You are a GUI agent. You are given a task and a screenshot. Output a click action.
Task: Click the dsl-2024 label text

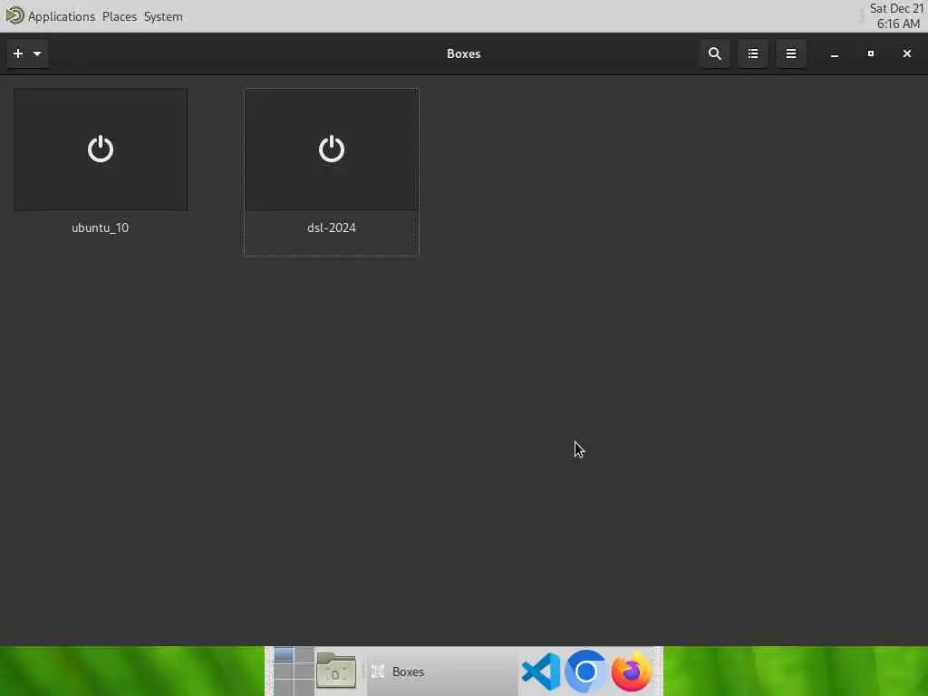(x=332, y=227)
